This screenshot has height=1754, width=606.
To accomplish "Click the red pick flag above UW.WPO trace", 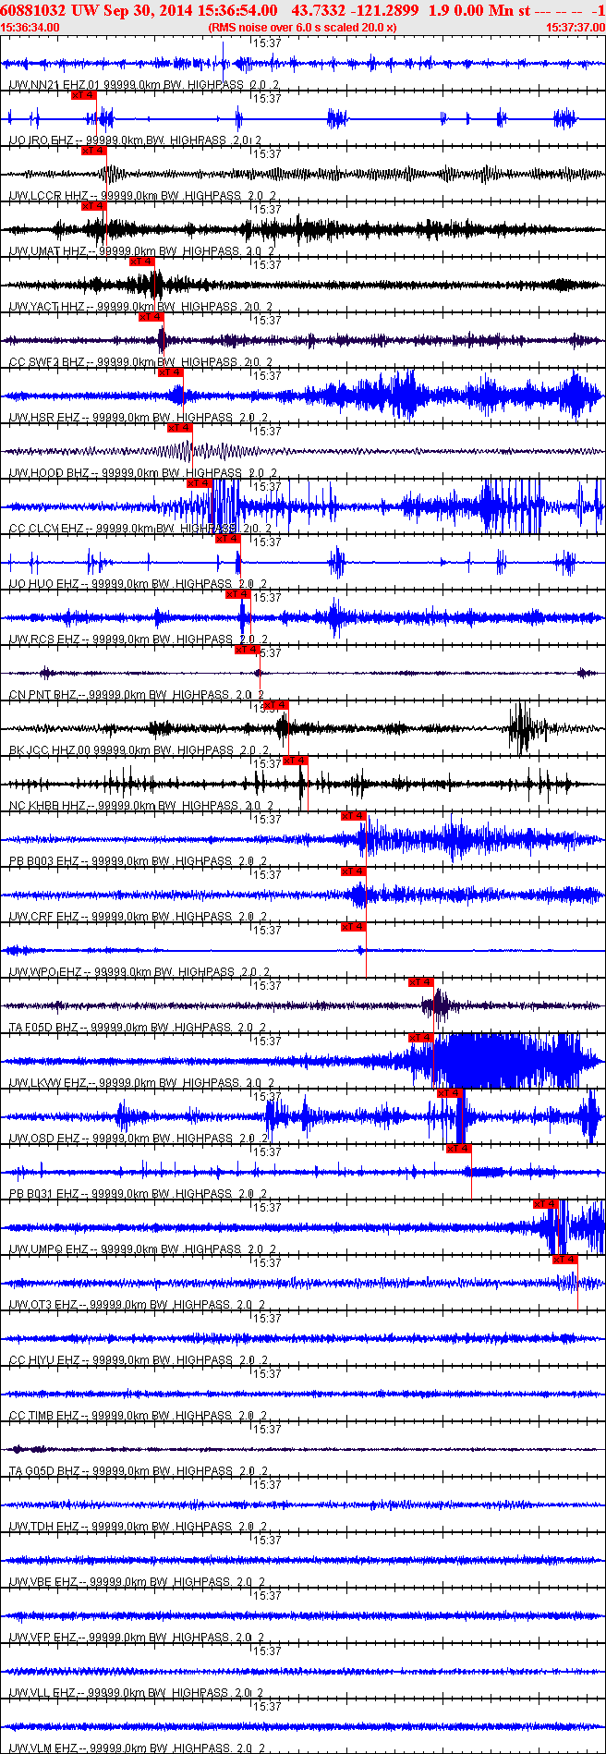I will click(353, 927).
